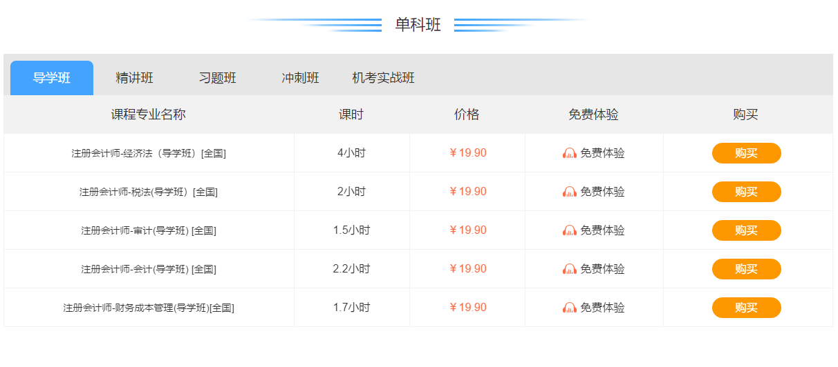Open the 习题班 tab

coord(218,78)
